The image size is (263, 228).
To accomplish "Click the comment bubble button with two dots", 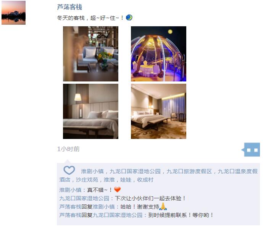I will [x=251, y=150].
